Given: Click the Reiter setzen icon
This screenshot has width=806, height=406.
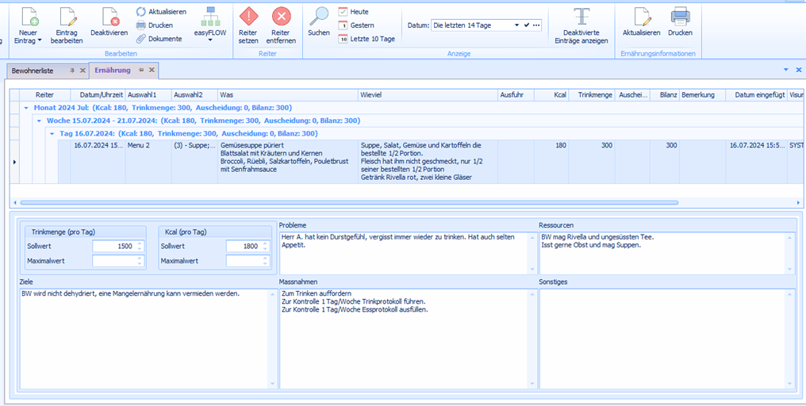Looking at the screenshot, I should point(248,16).
